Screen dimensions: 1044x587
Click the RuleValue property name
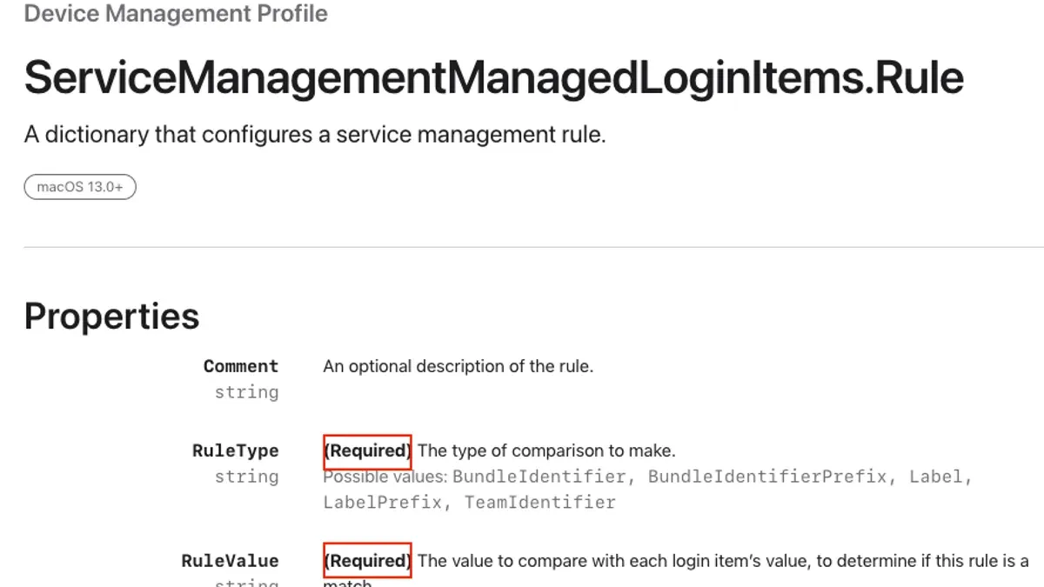[x=230, y=561]
